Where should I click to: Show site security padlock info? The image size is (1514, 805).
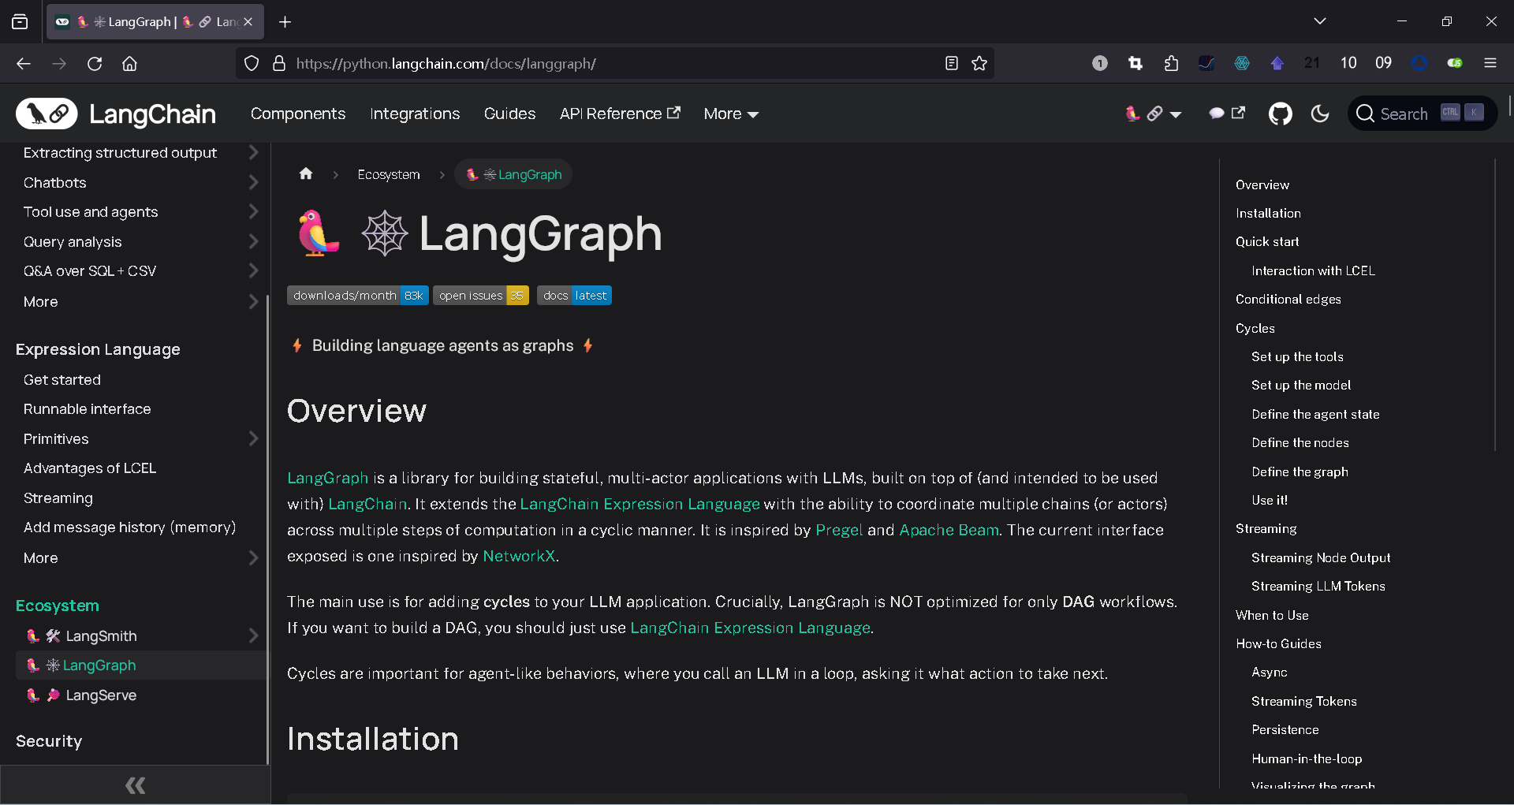[x=279, y=63]
